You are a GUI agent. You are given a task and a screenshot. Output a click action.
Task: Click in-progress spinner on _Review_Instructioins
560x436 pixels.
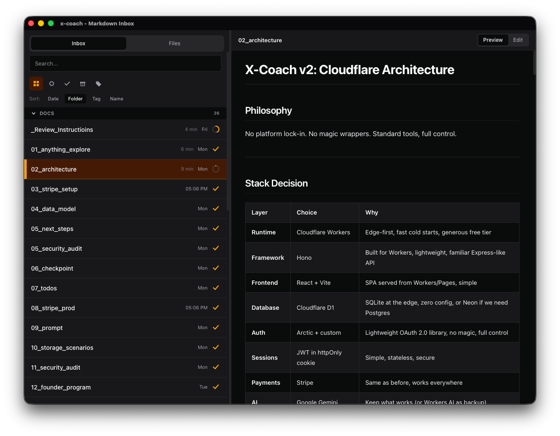[216, 129]
